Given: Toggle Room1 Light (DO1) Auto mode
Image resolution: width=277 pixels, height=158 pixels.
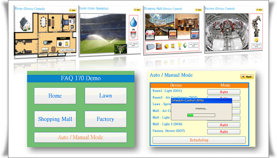Looking at the screenshot, I should click(223, 92).
